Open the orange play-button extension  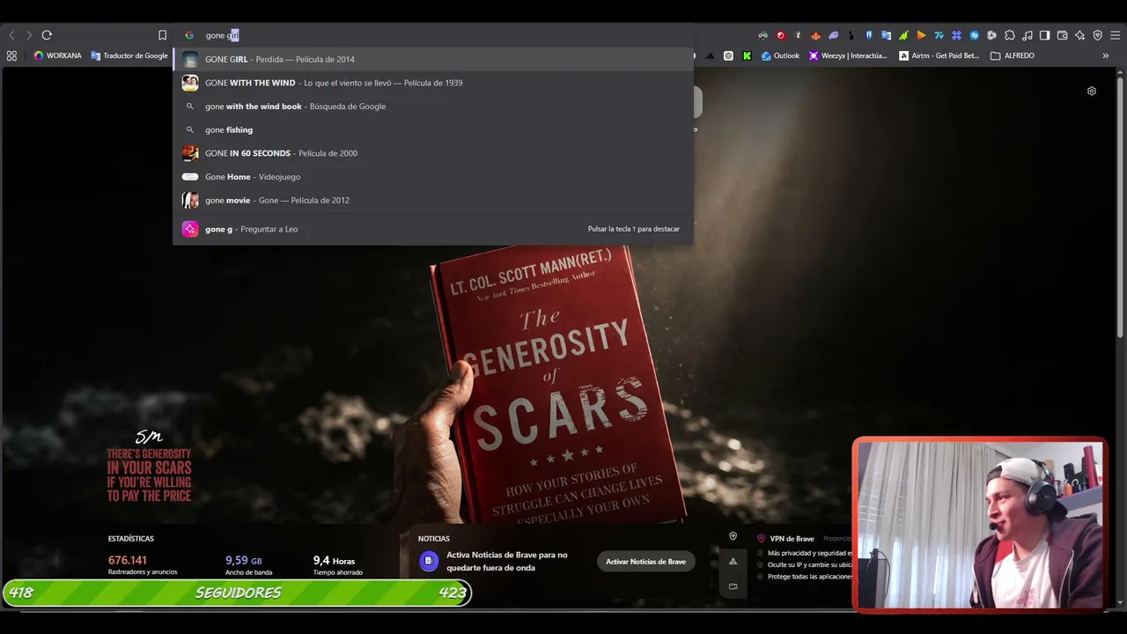click(x=921, y=35)
